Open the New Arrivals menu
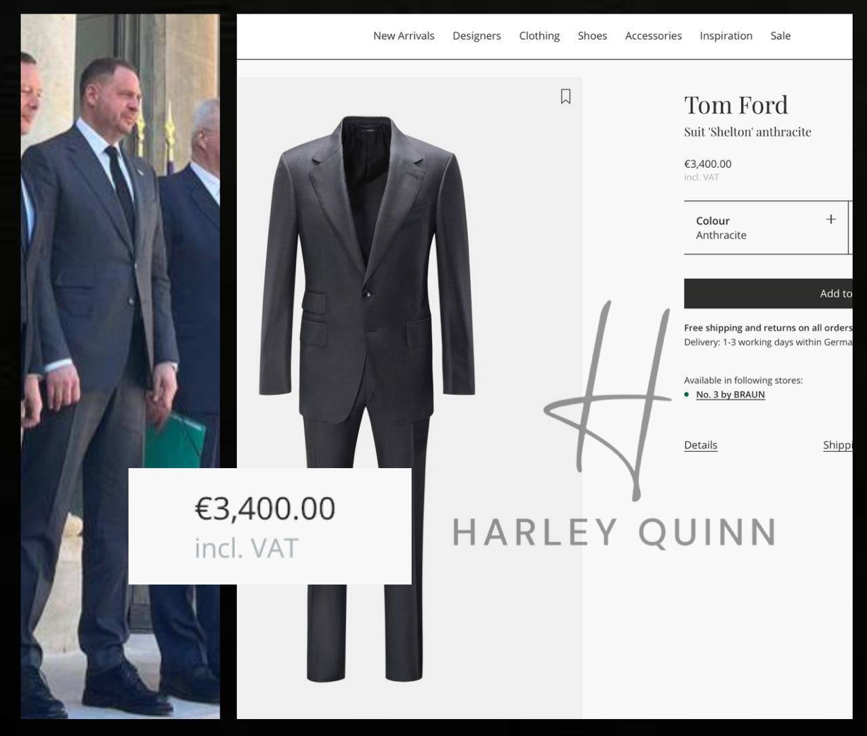The image size is (867, 736). point(404,36)
